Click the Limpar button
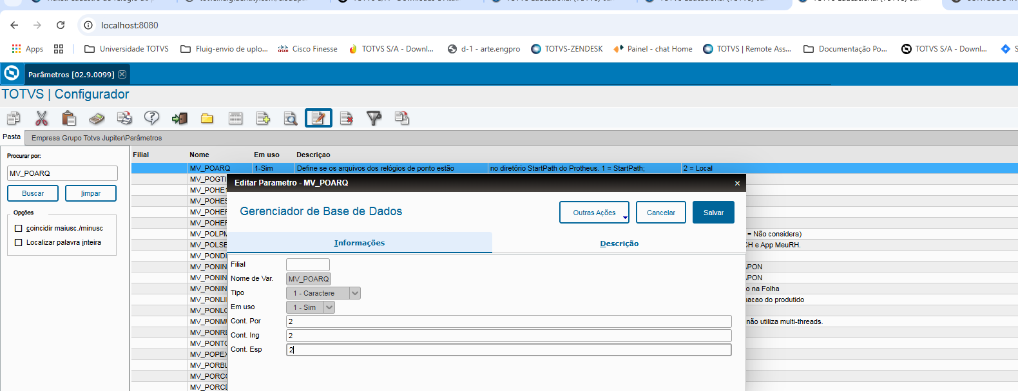The height and width of the screenshot is (391, 1018). 91,193
